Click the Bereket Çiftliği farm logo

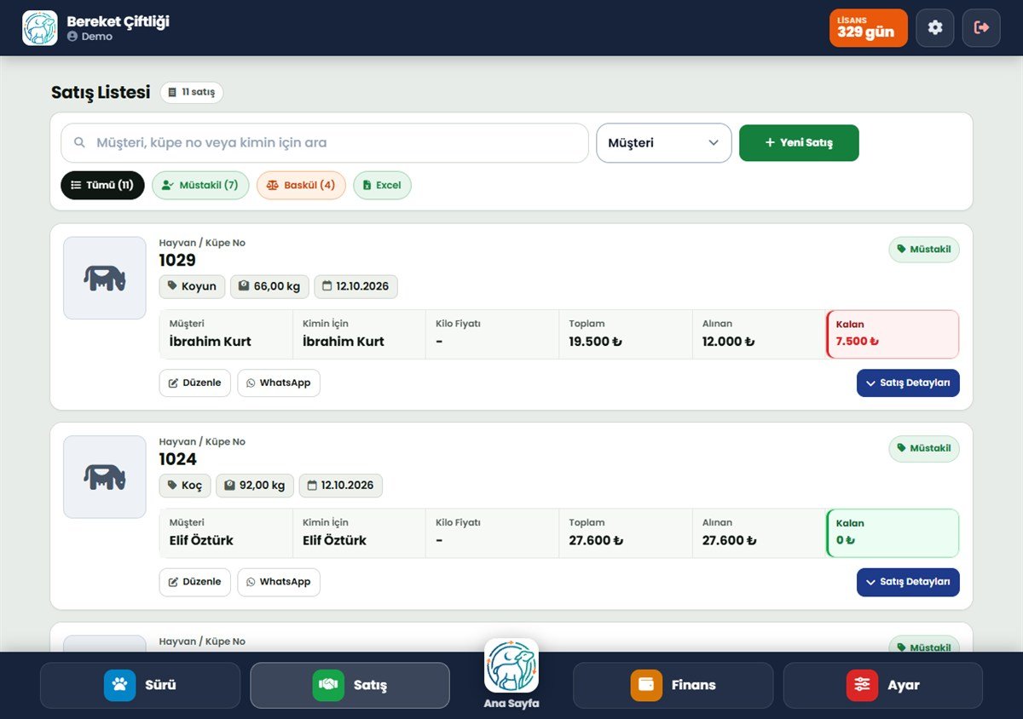(x=40, y=28)
